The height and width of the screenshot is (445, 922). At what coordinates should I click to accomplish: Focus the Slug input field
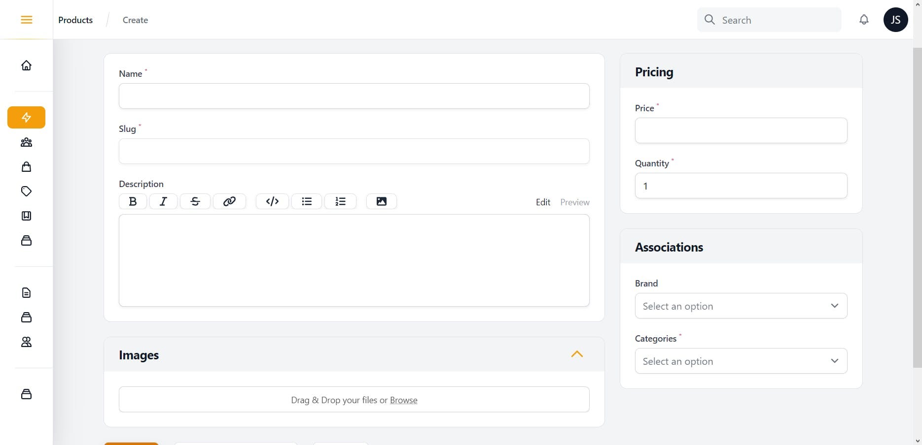[354, 151]
